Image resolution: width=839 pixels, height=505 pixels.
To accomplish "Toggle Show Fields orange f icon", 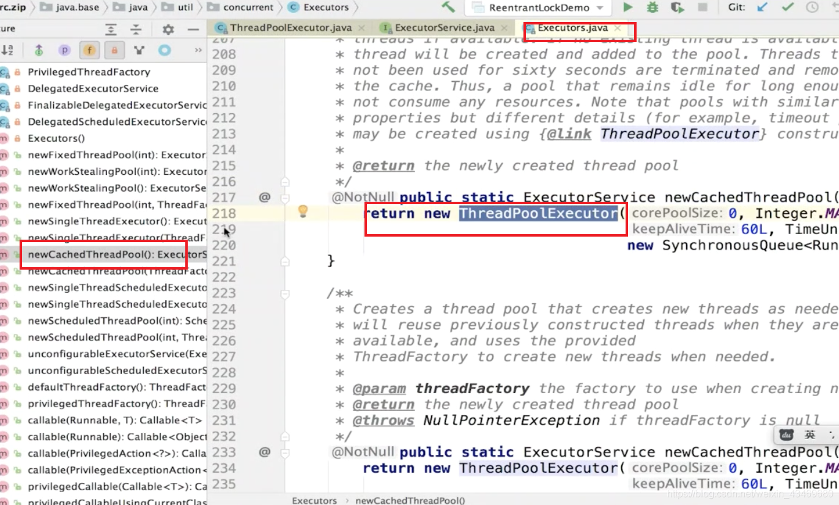I will [x=89, y=50].
